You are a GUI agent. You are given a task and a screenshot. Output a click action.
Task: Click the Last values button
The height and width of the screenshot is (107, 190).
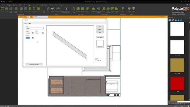100,37
